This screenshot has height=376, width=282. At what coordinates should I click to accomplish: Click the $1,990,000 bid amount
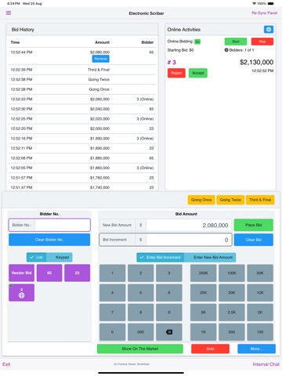click(99, 139)
